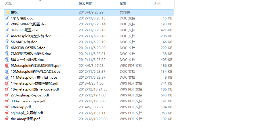273x128 pixels.
Task: Select file 4Metasploit完整安装.doc
Action: [x=31, y=36]
